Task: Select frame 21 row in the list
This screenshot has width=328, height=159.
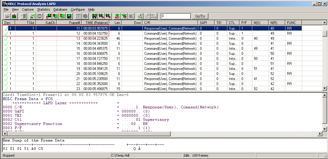Action: [x=152, y=79]
